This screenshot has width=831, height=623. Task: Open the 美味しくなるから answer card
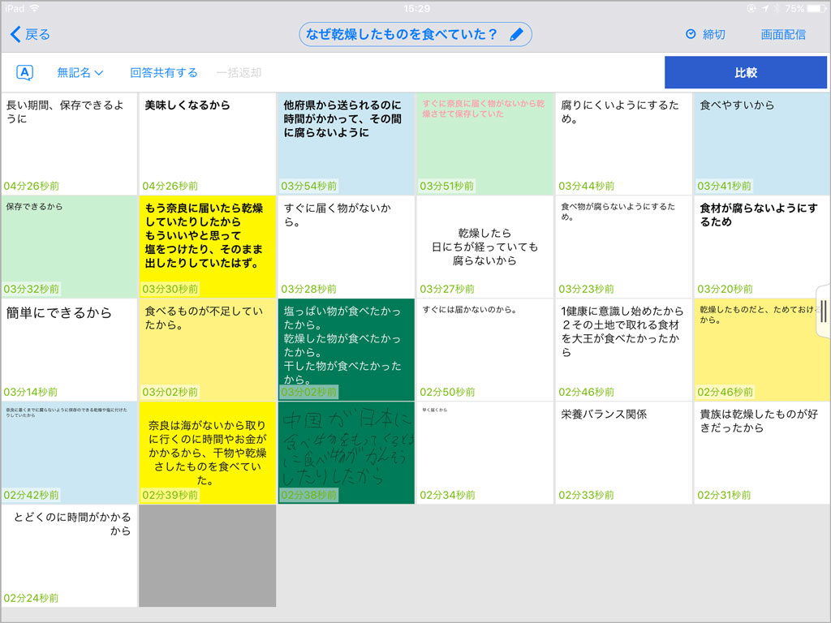(207, 144)
